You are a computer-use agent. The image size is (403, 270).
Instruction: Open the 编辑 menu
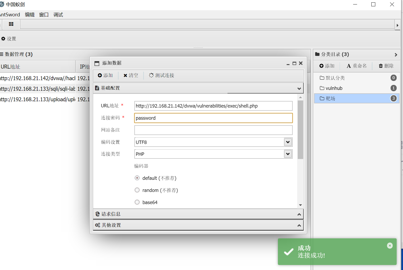(30, 15)
